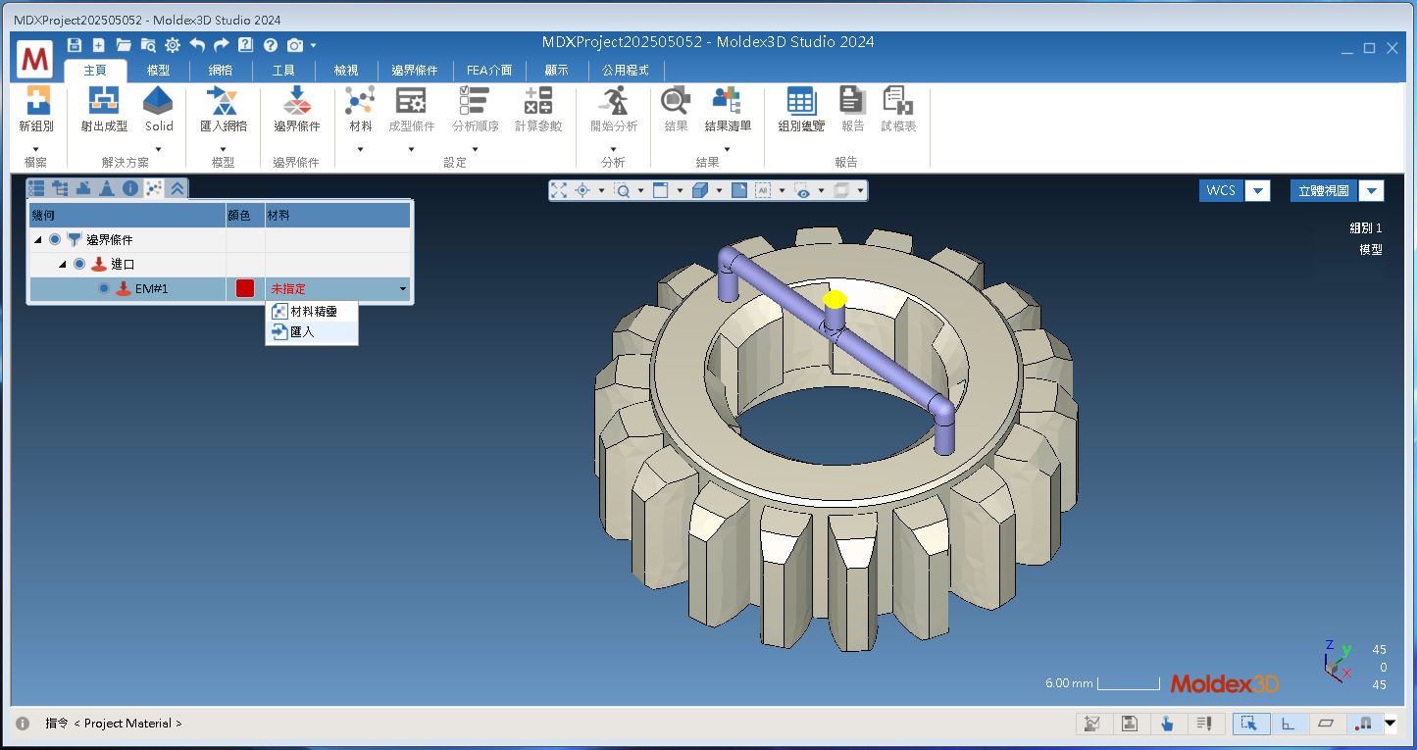
Task: Collapse the panel with double chevron
Action: (x=177, y=188)
